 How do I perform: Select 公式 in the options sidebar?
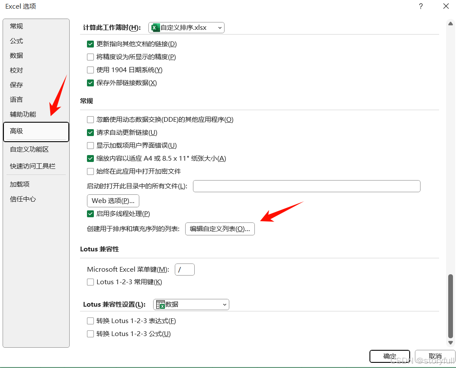point(36,41)
